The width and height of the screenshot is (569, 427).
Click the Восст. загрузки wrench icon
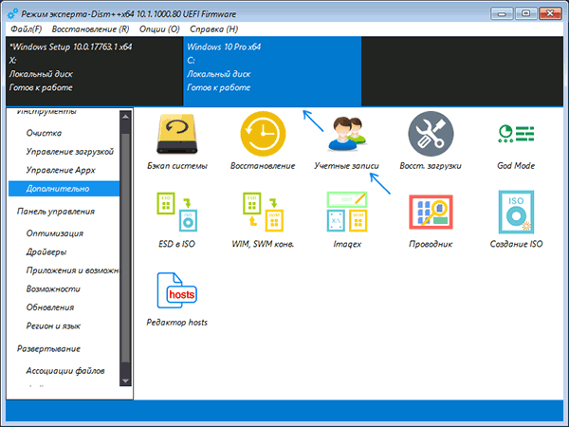(x=430, y=136)
